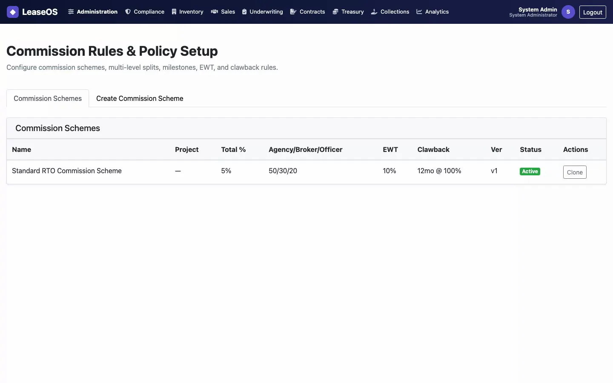Open the Administration menu

[93, 12]
